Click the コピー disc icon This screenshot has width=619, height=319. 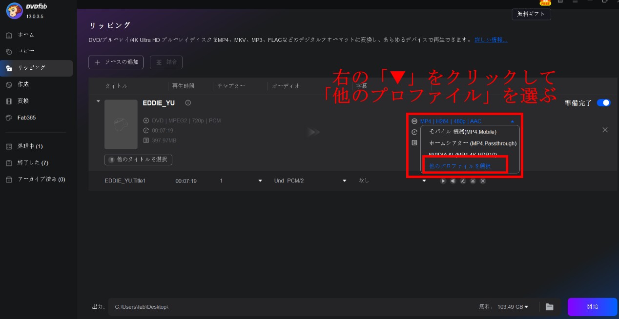point(9,51)
